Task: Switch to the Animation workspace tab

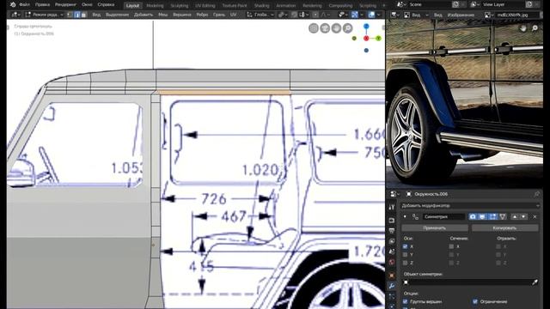Action: [x=286, y=6]
